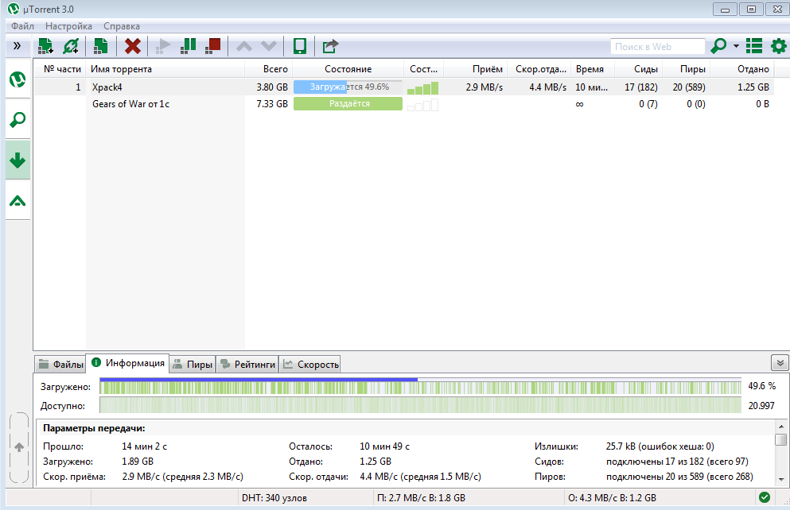The image size is (790, 510).
Task: Click the Start torrent play icon
Action: tap(163, 46)
